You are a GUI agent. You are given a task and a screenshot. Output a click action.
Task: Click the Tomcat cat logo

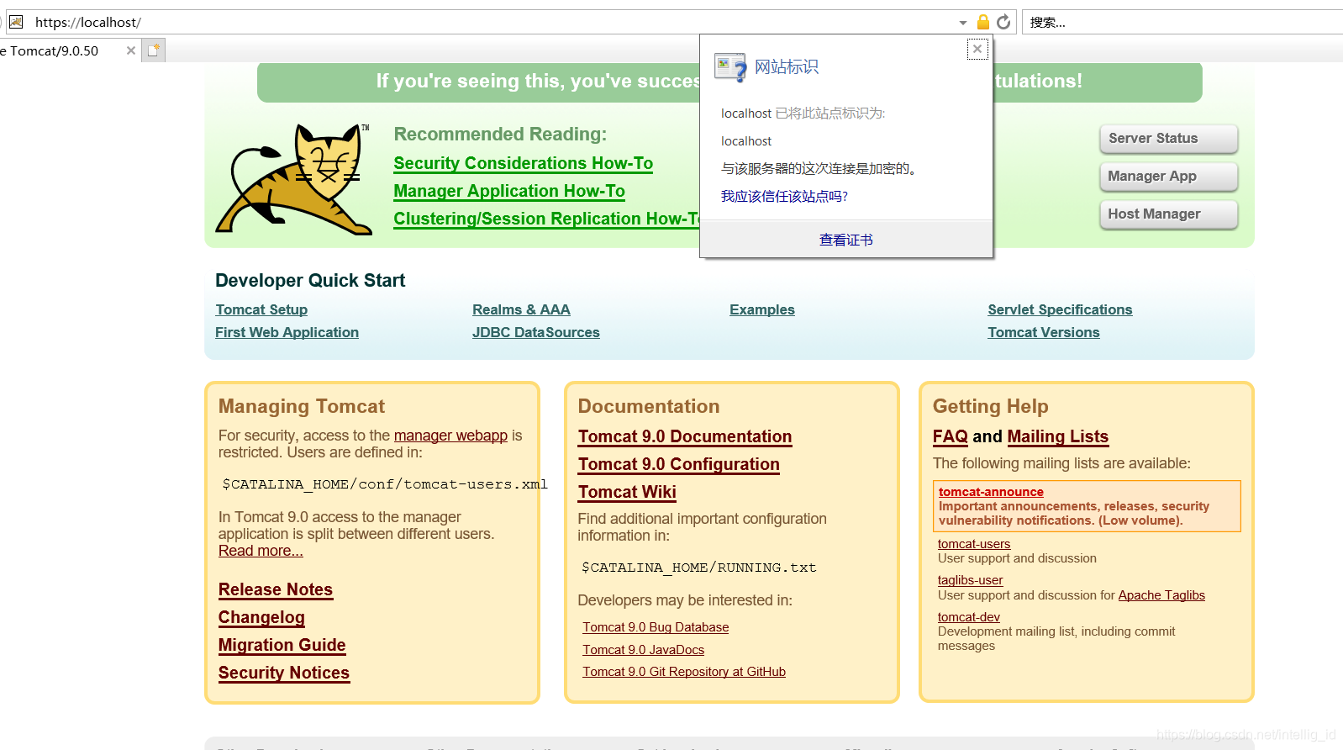click(x=293, y=179)
